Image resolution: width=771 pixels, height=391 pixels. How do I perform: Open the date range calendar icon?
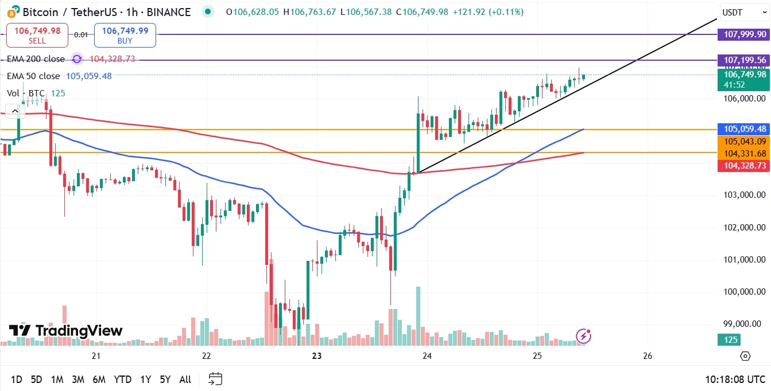click(215, 378)
